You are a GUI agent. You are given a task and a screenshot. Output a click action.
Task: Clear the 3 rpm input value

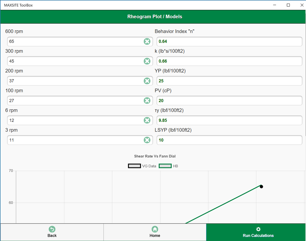click(x=147, y=140)
